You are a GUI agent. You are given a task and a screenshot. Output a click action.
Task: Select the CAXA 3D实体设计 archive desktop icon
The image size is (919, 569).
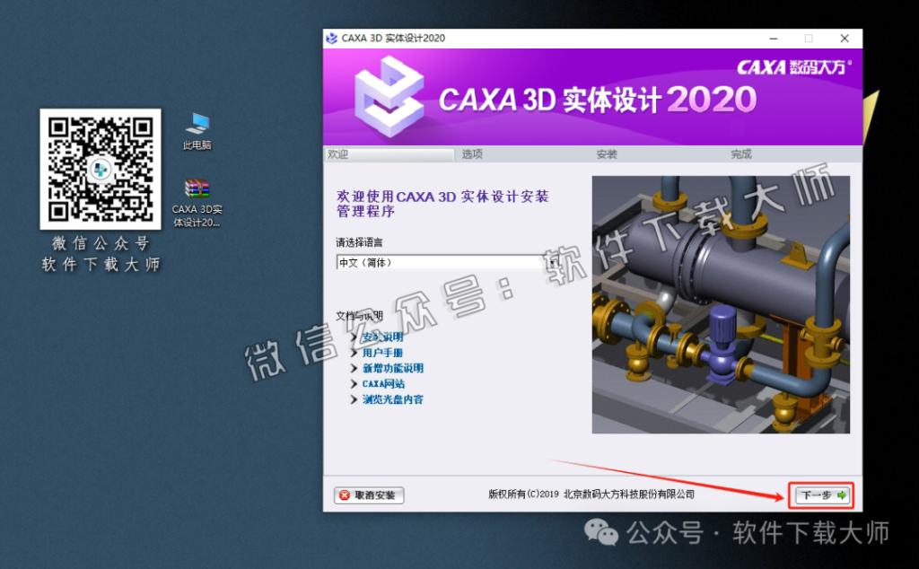[197, 203]
